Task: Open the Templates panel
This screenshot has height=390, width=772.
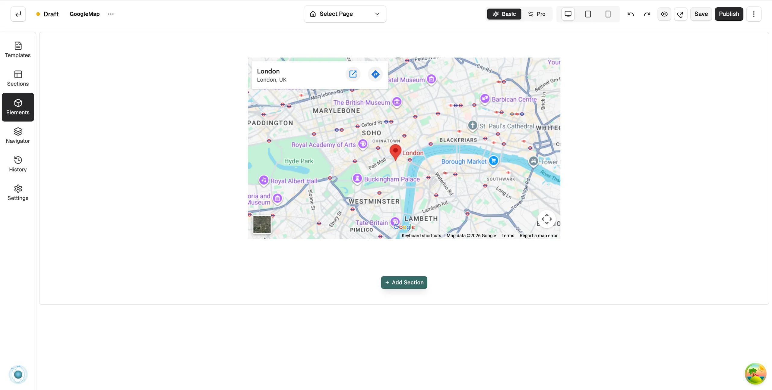Action: pos(18,50)
